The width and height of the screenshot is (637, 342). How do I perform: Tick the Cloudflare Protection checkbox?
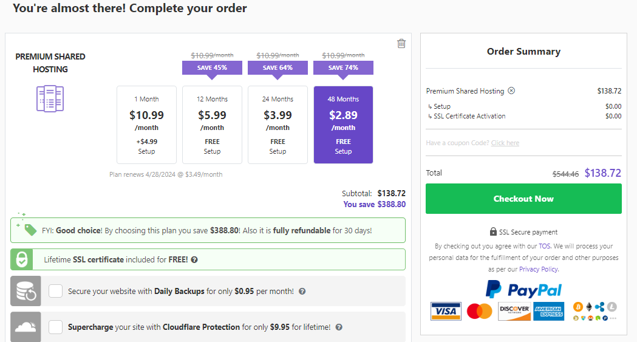click(x=55, y=327)
